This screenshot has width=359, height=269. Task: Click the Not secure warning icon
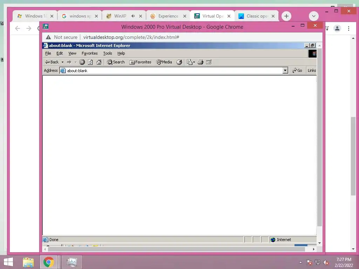[x=48, y=37]
